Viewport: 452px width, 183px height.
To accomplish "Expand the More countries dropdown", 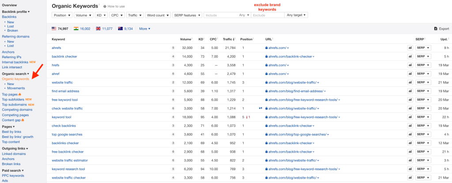I will (x=145, y=29).
